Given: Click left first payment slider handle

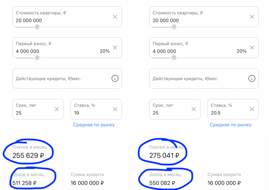Looking at the screenshot, I should click(x=37, y=58).
